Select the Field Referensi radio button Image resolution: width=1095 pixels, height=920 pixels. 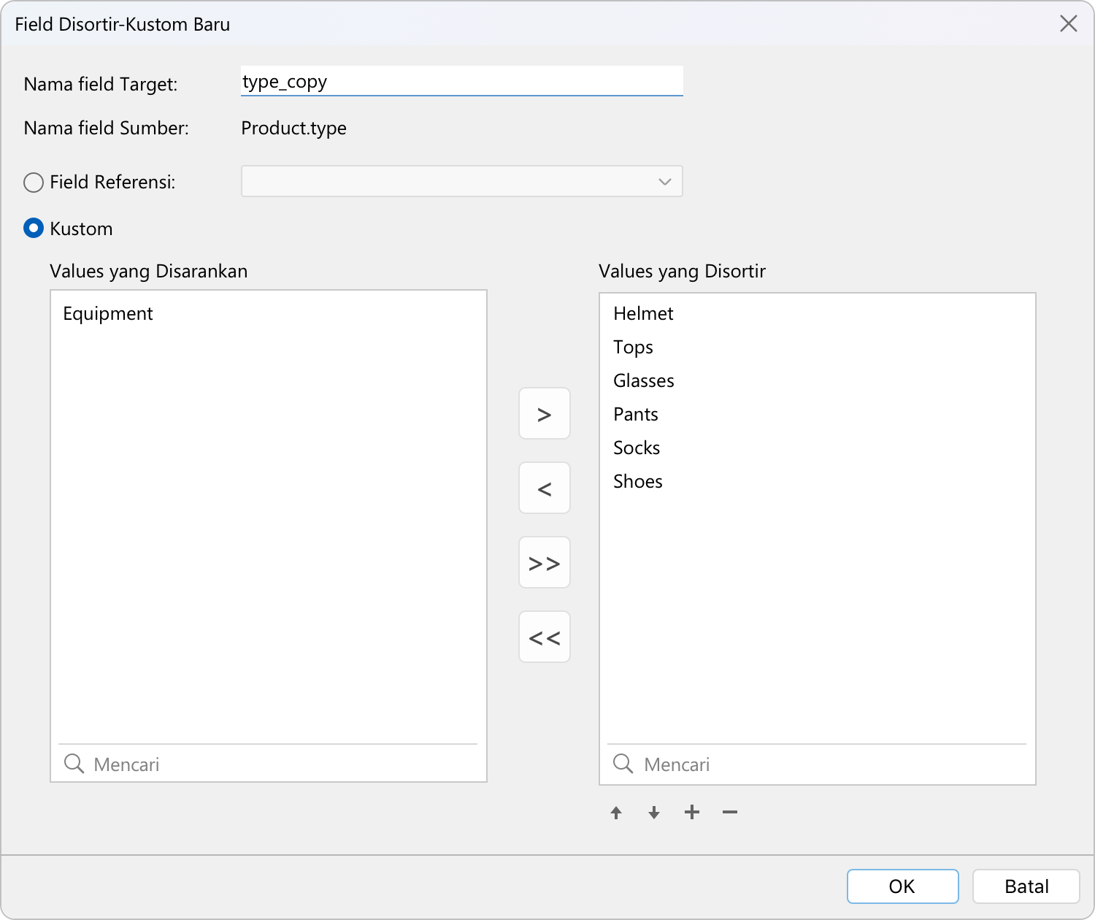(x=34, y=182)
